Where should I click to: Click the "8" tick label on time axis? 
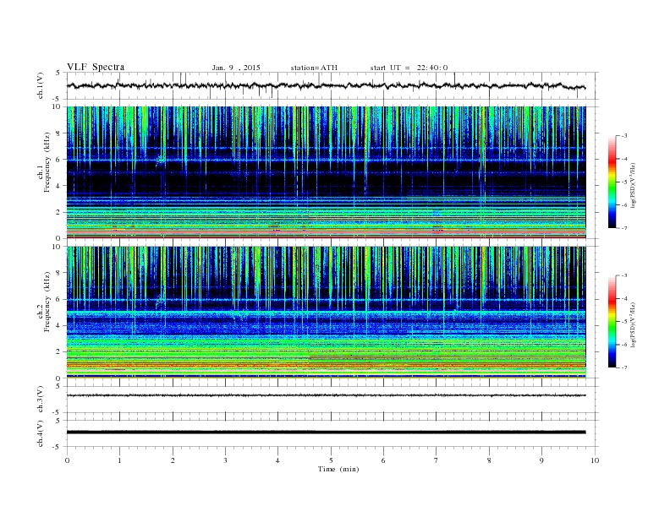tap(489, 460)
